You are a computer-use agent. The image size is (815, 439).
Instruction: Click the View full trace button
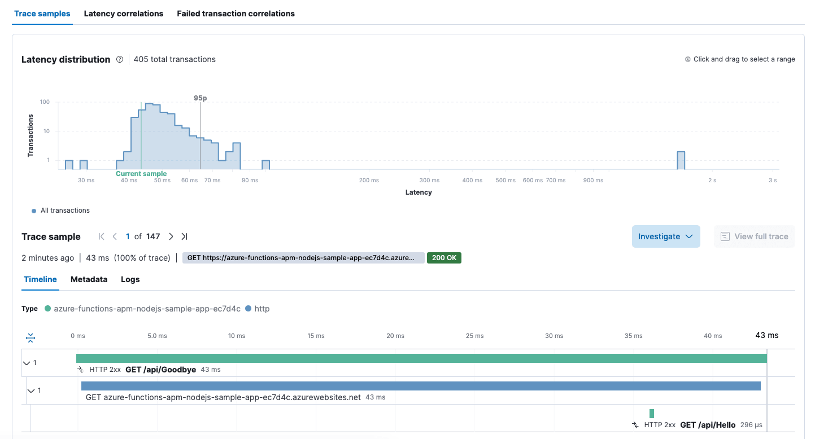[754, 236]
